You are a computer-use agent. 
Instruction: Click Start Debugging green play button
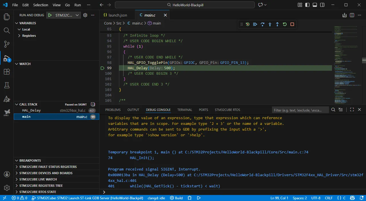[50, 15]
